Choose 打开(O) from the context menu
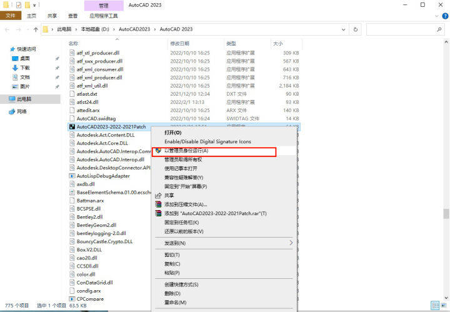450x312 pixels. pos(172,133)
